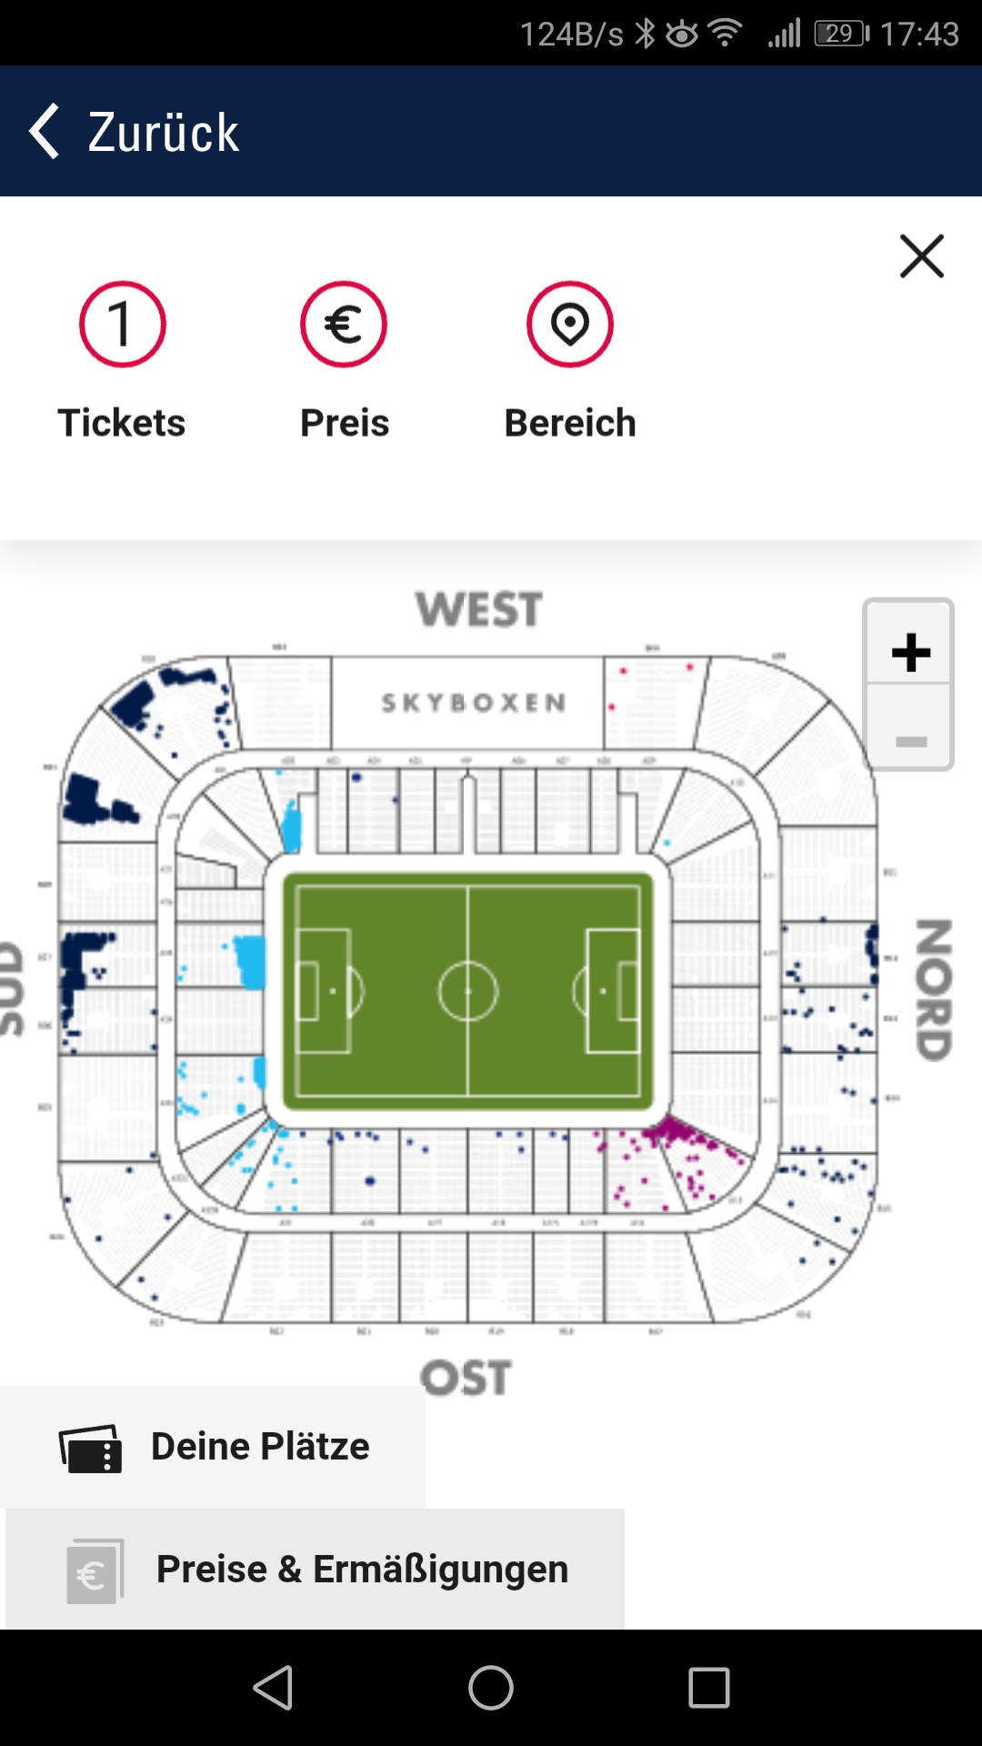Tap the Zurück label text
982x1746 pixels.
tap(164, 133)
